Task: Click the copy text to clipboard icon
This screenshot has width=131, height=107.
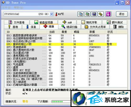Action: [80, 14]
